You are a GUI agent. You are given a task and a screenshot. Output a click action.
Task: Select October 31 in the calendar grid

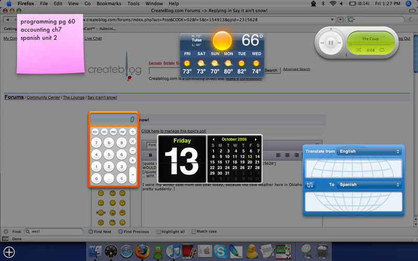(227, 173)
